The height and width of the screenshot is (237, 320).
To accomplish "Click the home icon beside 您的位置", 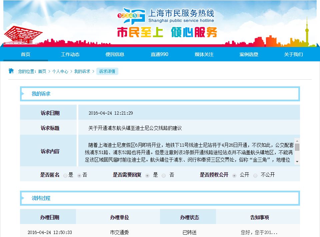I will click(11, 71).
